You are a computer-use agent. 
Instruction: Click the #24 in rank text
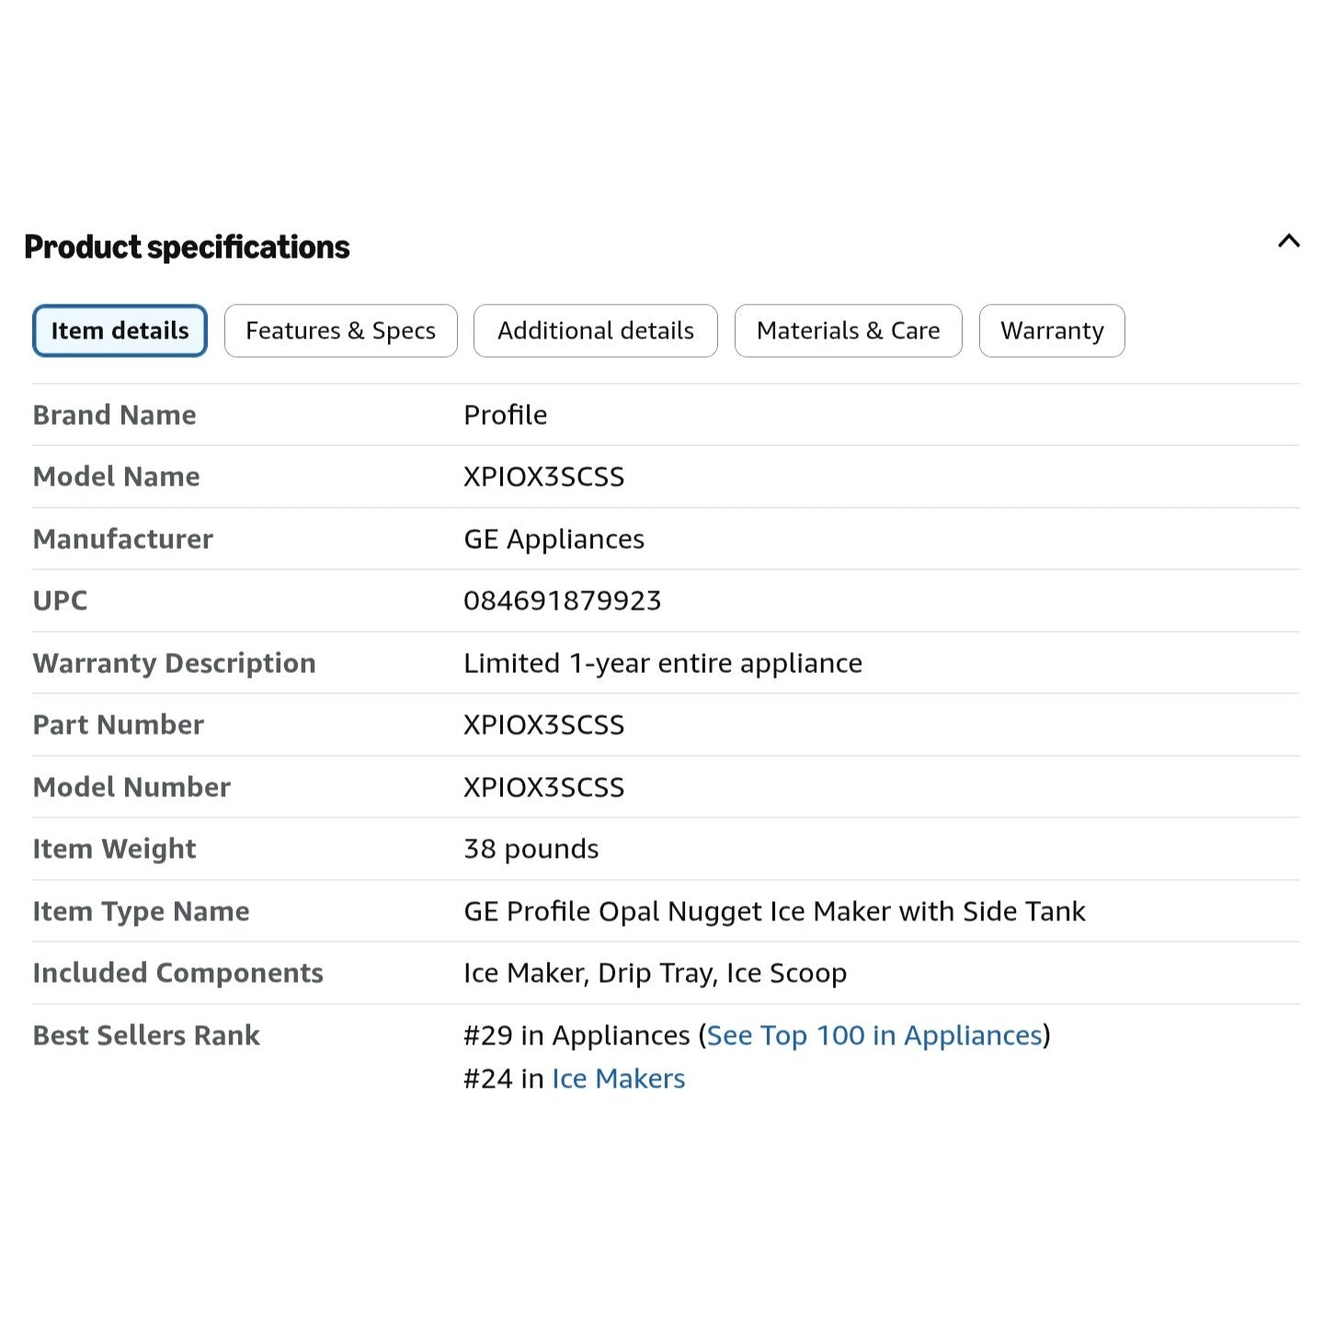tap(504, 1079)
